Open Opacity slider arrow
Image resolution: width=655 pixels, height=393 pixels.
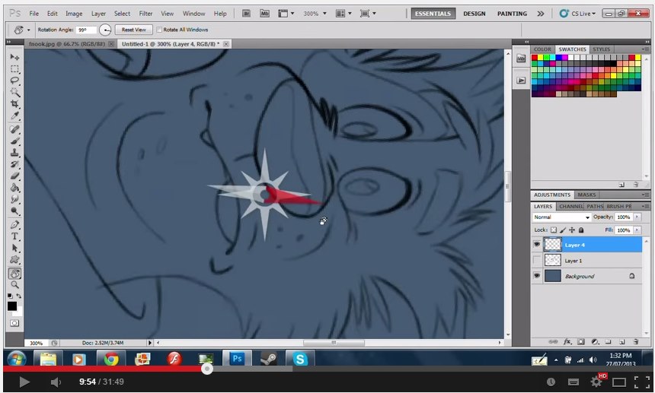tap(637, 217)
